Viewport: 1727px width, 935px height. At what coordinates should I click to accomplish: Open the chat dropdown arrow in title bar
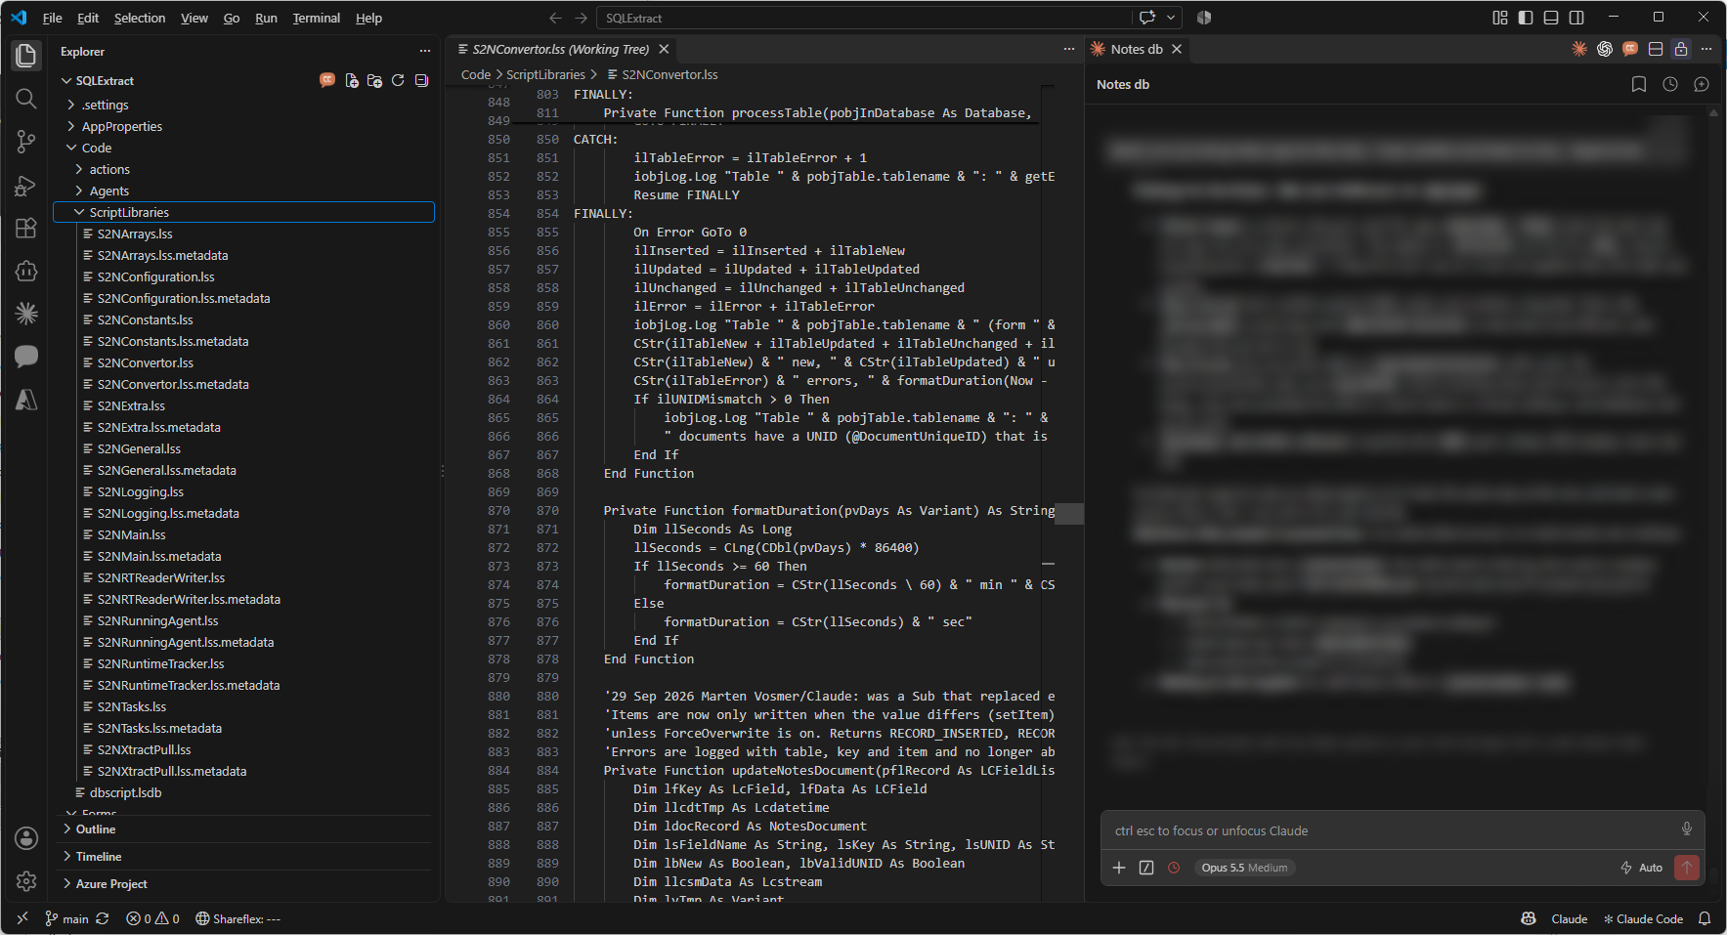coord(1171,18)
